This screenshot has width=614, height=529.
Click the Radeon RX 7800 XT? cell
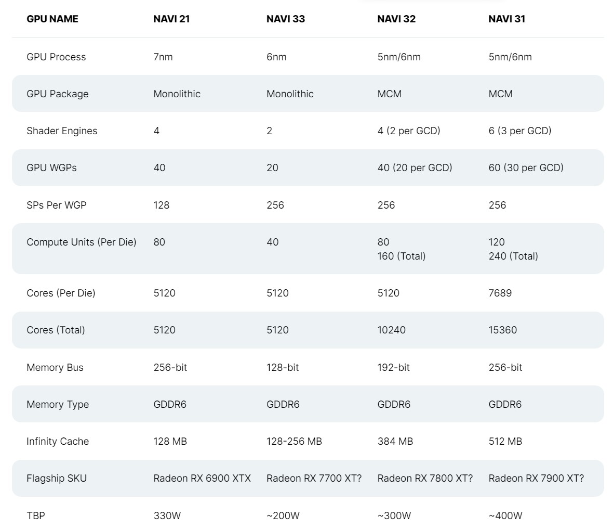[425, 478]
